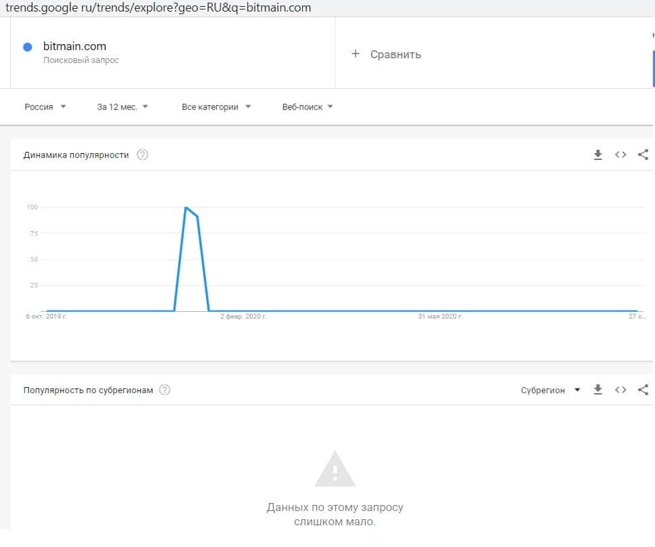
Task: Click the warning triangle icon
Action: point(335,469)
